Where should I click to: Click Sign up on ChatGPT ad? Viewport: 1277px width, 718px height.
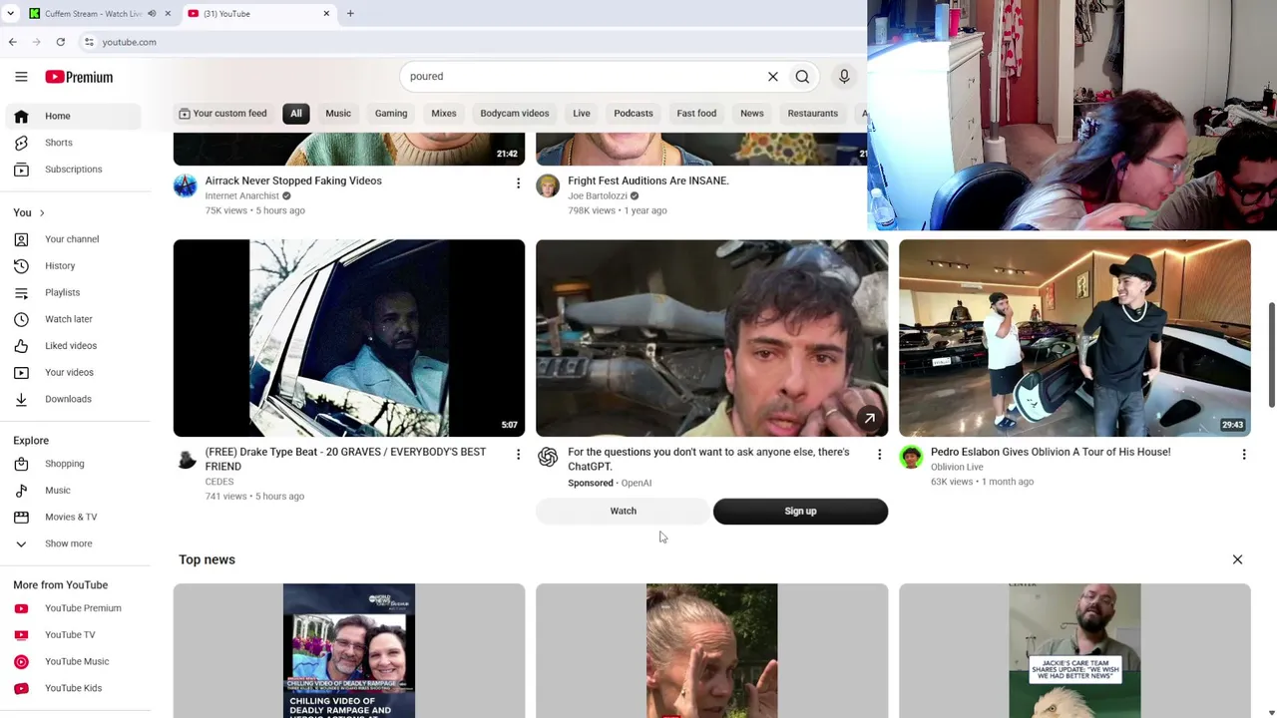pos(800,511)
